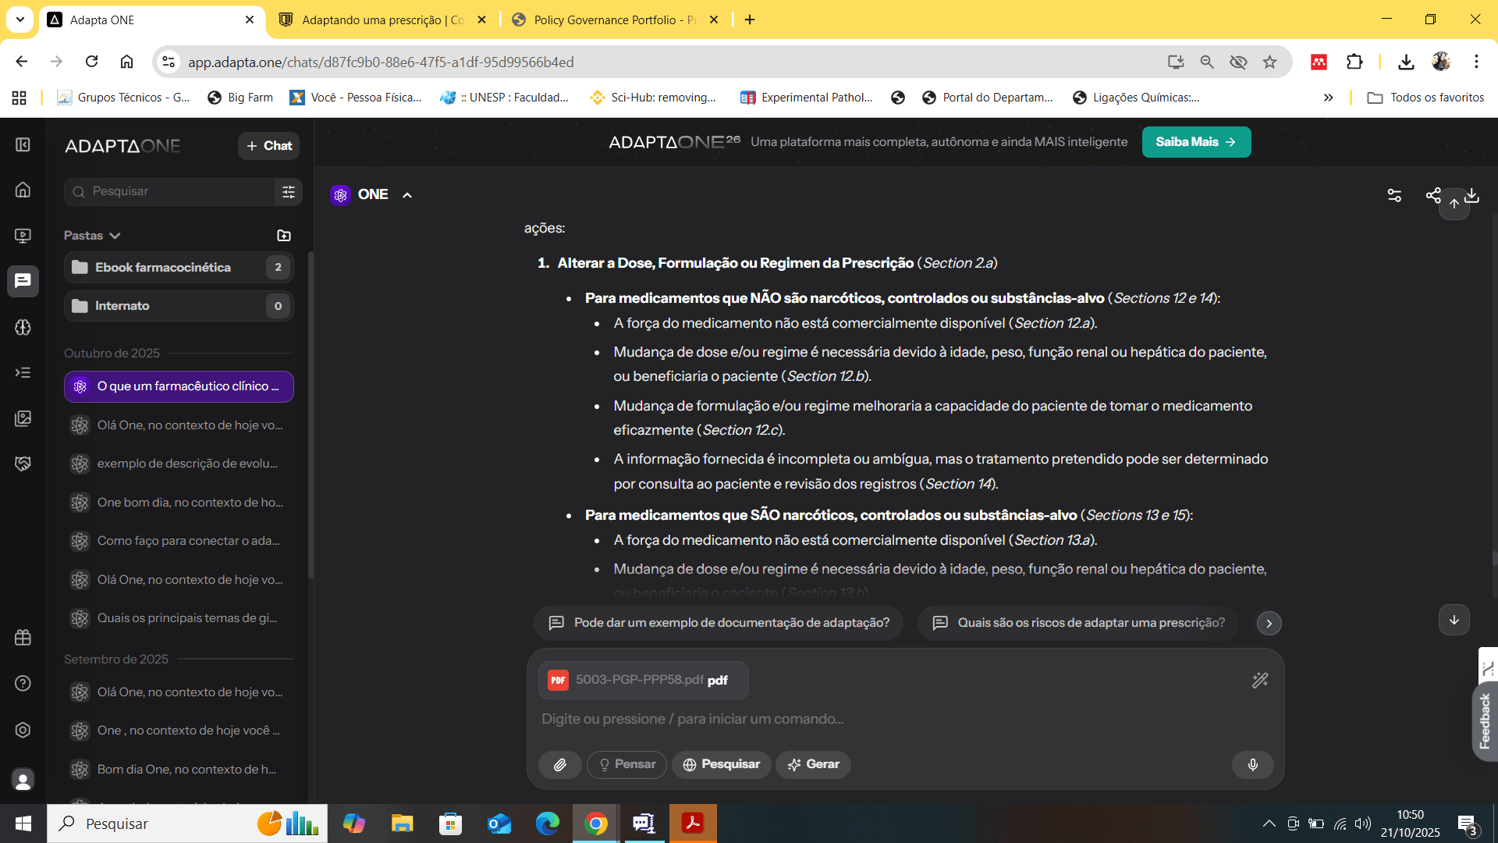
Task: Expand the ONE model selector chevron
Action: [x=407, y=195]
